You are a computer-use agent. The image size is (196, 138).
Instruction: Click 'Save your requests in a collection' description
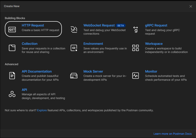coord(44,50)
